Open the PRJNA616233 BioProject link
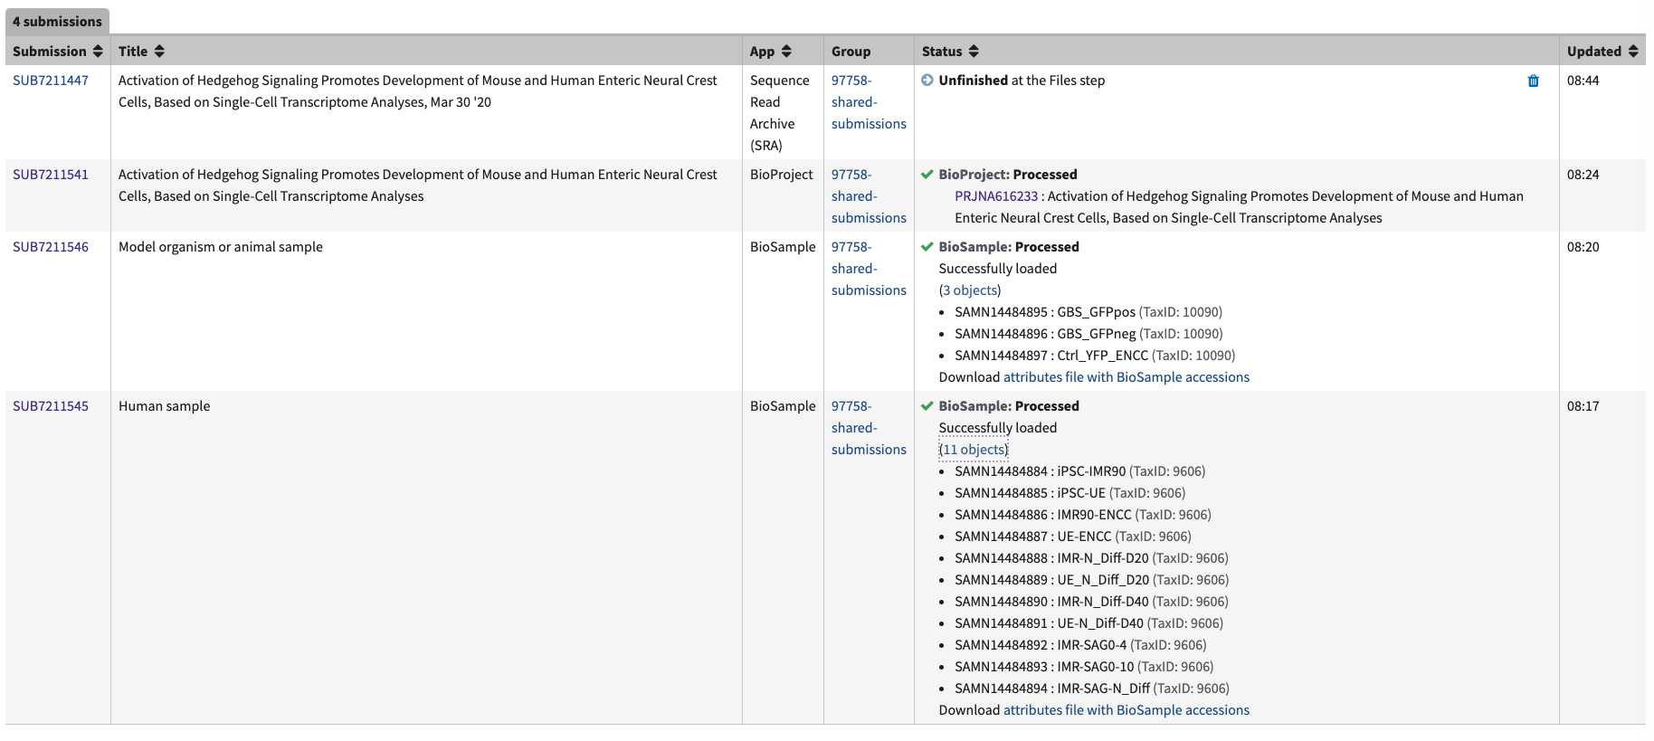This screenshot has width=1654, height=741. 996,196
